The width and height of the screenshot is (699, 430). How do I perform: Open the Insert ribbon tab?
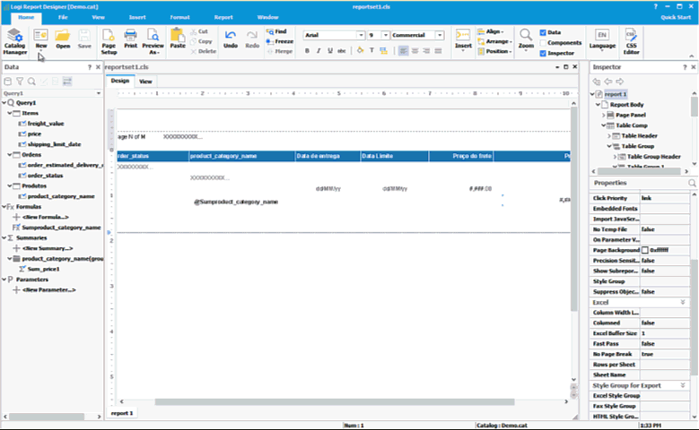[137, 16]
